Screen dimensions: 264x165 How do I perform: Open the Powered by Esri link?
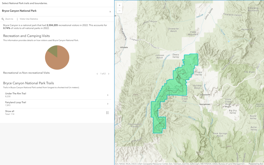coord(256,164)
